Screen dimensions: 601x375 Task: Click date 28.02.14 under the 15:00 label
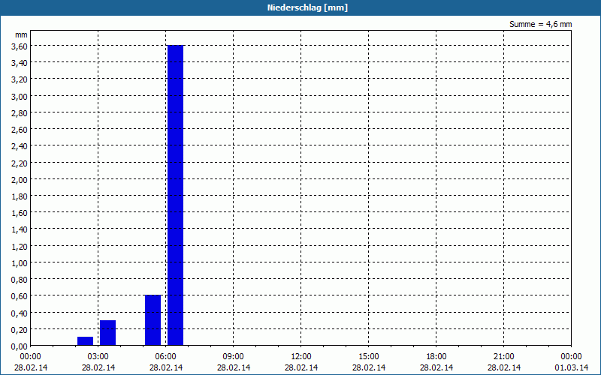pos(369,367)
